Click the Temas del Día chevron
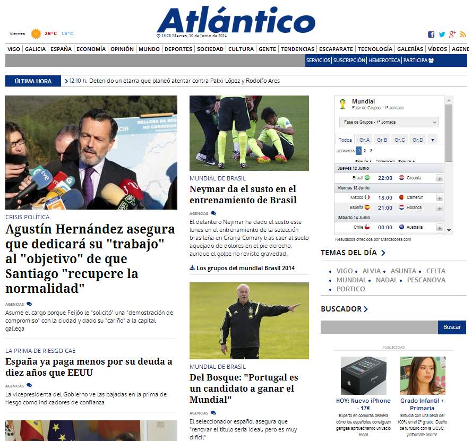This screenshot has height=441, width=472. coord(383,253)
